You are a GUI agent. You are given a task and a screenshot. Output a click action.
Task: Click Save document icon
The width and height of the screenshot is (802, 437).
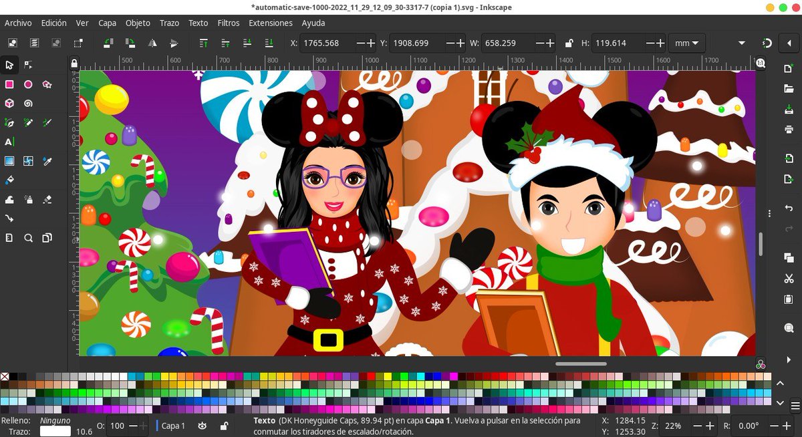[x=789, y=110]
